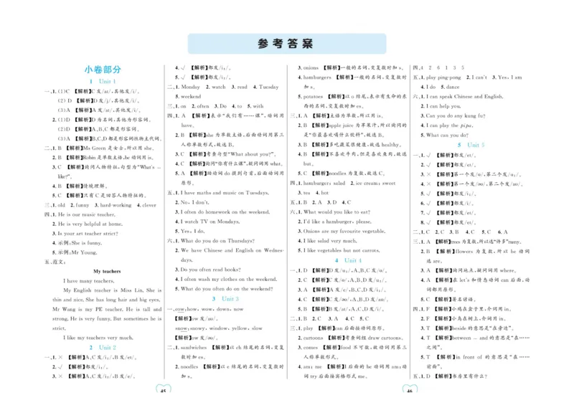The width and height of the screenshot is (574, 413).
Task: Toggle the √ mark beside answer 1 in Unit 5
Action: point(429,155)
